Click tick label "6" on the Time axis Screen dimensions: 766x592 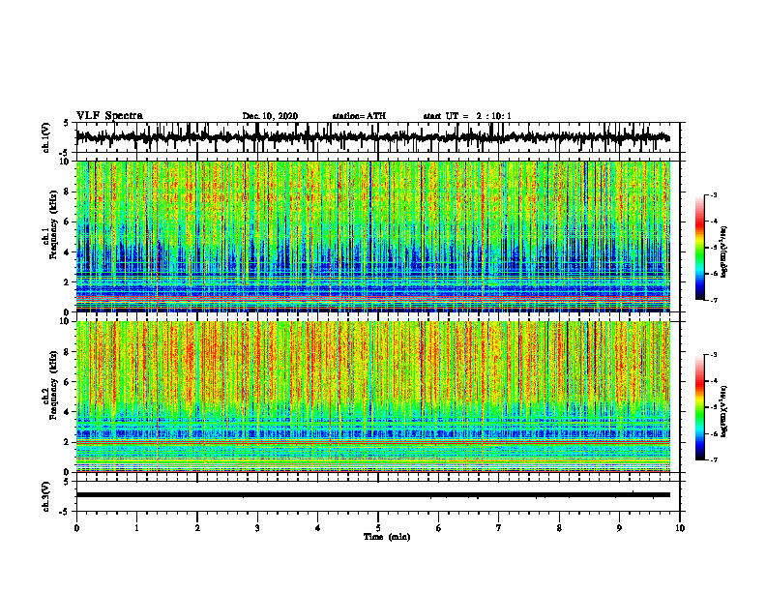pos(439,528)
